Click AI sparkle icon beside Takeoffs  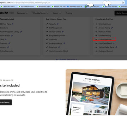(x=58, y=24)
